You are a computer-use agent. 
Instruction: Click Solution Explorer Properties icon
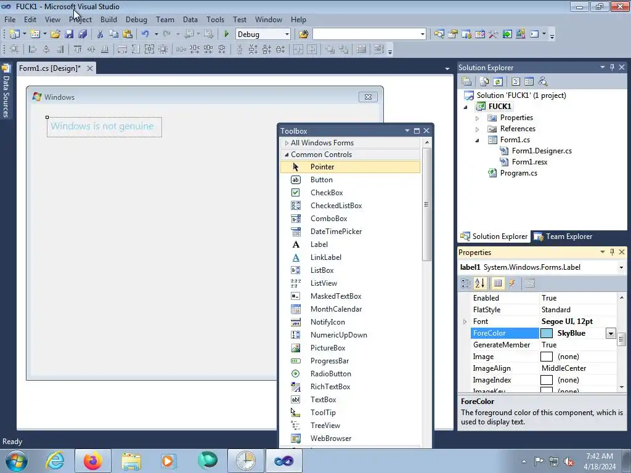click(466, 82)
